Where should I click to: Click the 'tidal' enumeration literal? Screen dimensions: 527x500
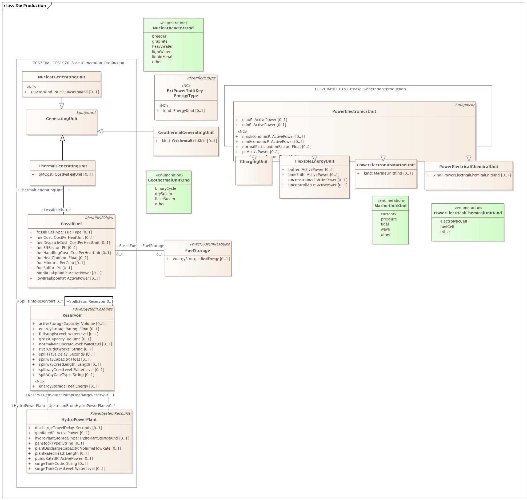385,224
